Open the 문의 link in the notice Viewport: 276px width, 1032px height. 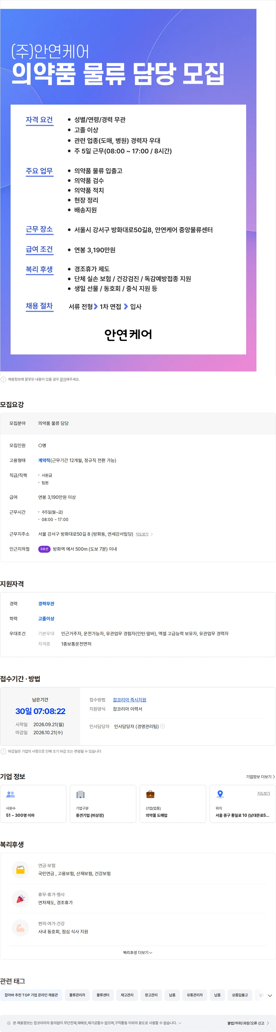coord(63,379)
